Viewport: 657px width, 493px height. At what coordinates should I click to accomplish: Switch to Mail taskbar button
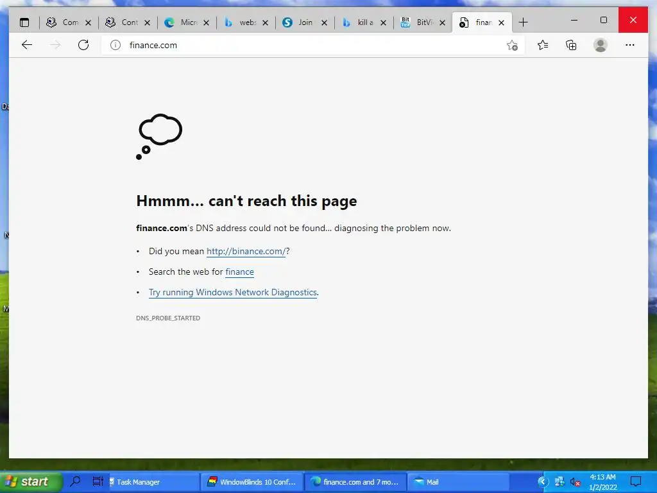tap(458, 481)
